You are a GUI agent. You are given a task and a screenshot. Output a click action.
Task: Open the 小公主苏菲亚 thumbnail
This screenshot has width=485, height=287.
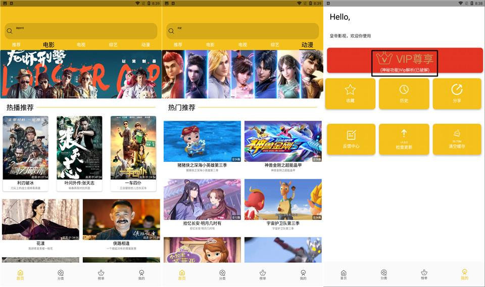202,250
